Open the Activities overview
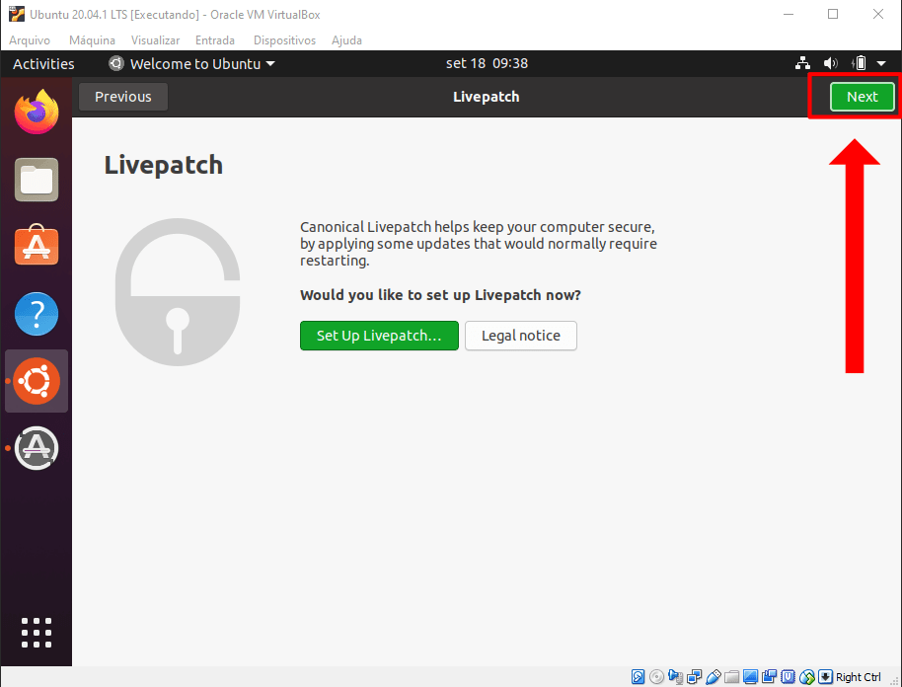Viewport: 902px width, 687px height. point(43,63)
